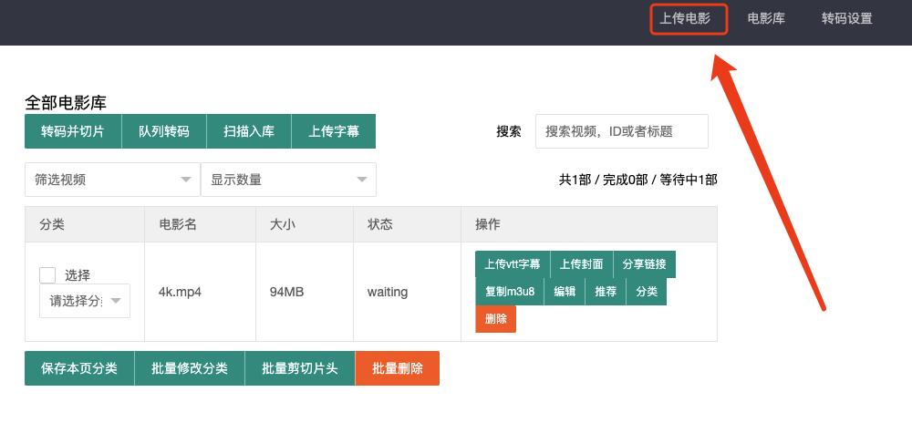Viewport: 912px width, 423px height.
Task: Open the 显示数量 dropdown
Action: [x=288, y=180]
